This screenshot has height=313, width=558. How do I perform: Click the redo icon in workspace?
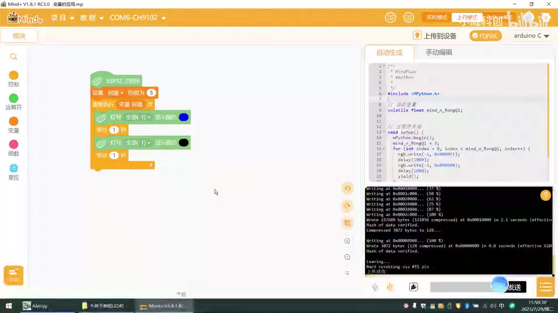[x=347, y=206]
